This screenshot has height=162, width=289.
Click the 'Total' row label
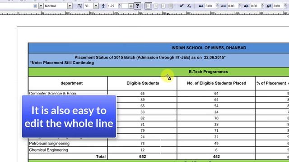click(x=101, y=157)
